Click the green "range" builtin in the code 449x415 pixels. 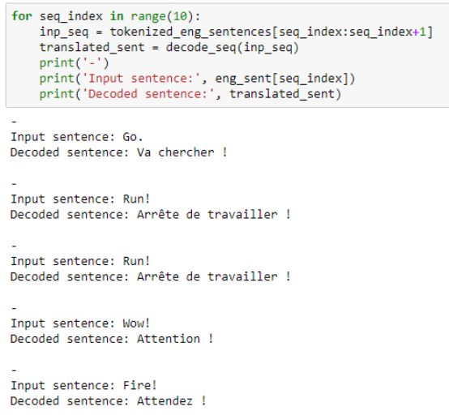148,16
